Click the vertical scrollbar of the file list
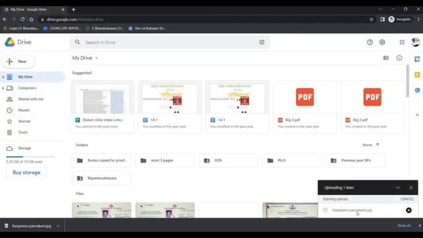Image resolution: width=423 pixels, height=238 pixels. point(407,81)
